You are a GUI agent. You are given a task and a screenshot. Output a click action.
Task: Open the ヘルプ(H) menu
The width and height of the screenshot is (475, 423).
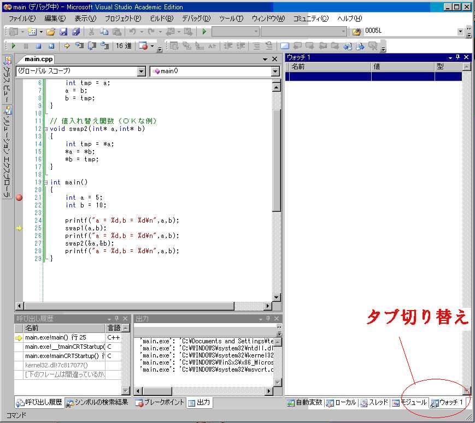(x=350, y=19)
